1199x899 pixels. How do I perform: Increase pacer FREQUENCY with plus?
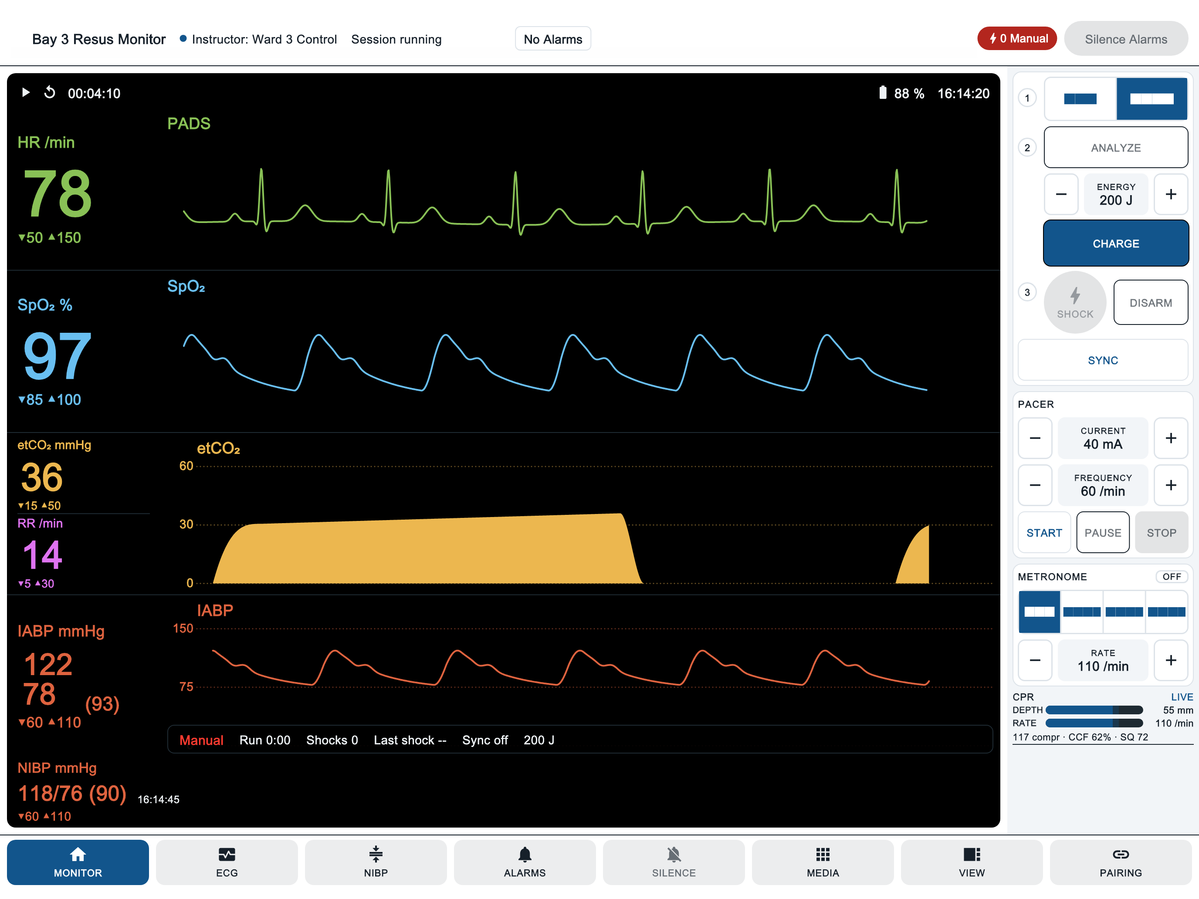[1171, 485]
